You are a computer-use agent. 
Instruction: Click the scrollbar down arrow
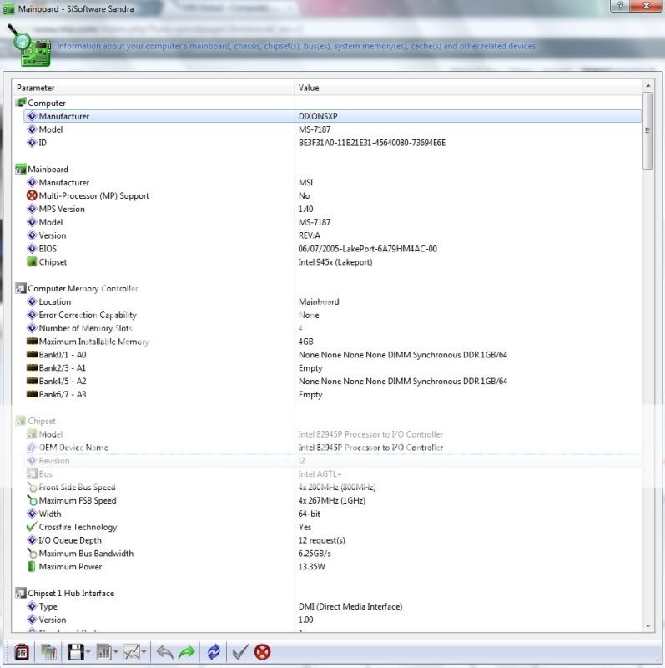[x=647, y=625]
